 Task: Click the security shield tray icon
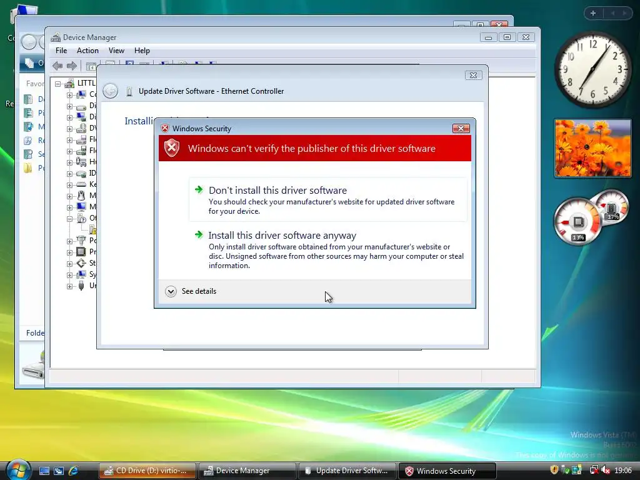[x=554, y=470]
